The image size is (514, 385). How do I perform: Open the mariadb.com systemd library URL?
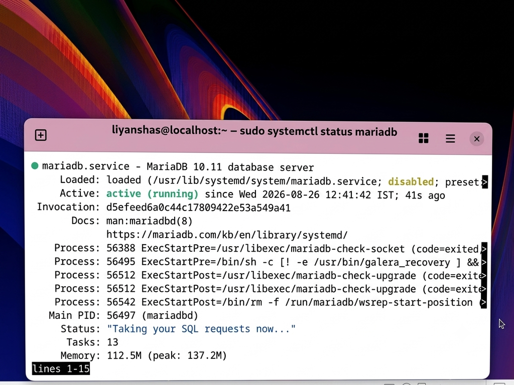tap(227, 235)
